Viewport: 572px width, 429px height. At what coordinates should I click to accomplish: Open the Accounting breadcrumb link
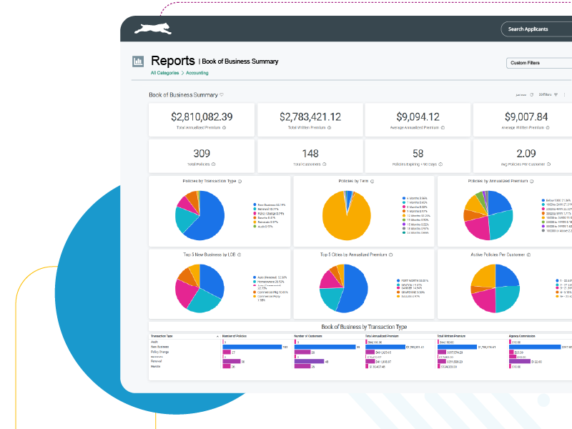(x=197, y=73)
